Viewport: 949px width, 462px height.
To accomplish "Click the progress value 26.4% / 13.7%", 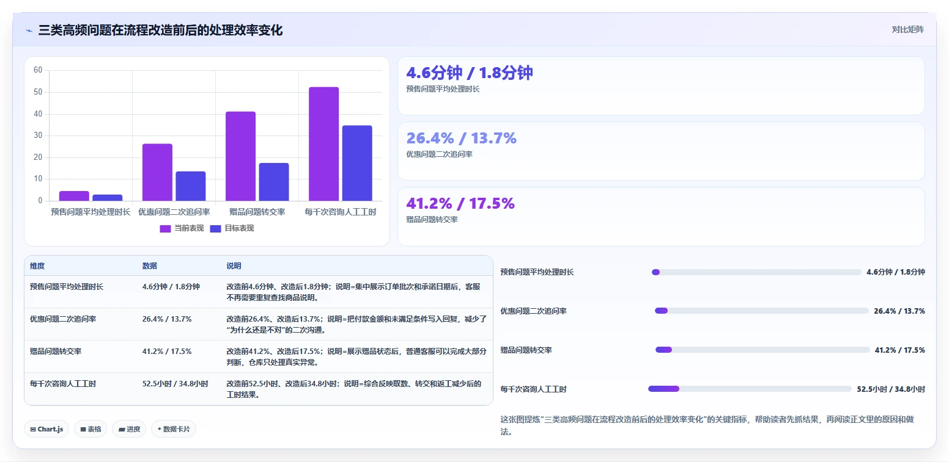I will (899, 311).
